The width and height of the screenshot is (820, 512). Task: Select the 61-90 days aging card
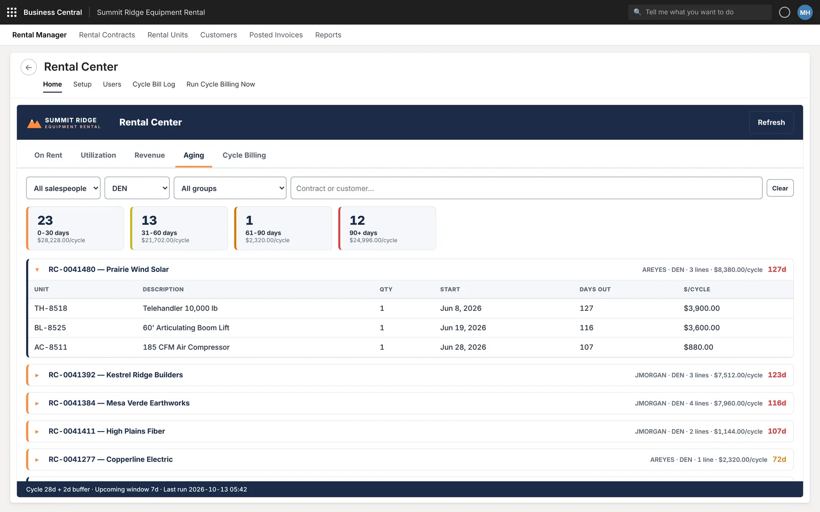pos(283,228)
